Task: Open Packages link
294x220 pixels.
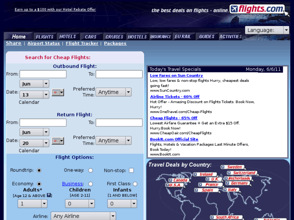Action: (115, 44)
